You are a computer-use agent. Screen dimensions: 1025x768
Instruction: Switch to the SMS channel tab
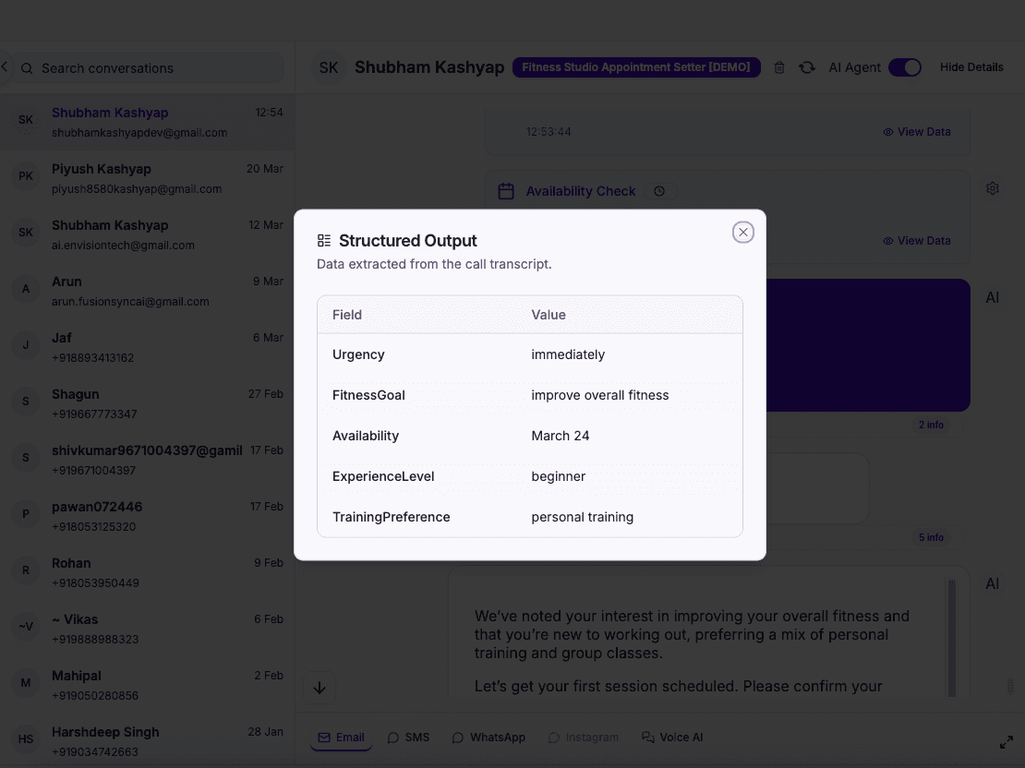point(408,737)
